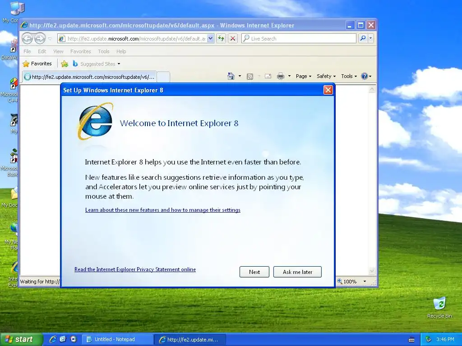Click the Read Mail envelope icon

click(268, 76)
